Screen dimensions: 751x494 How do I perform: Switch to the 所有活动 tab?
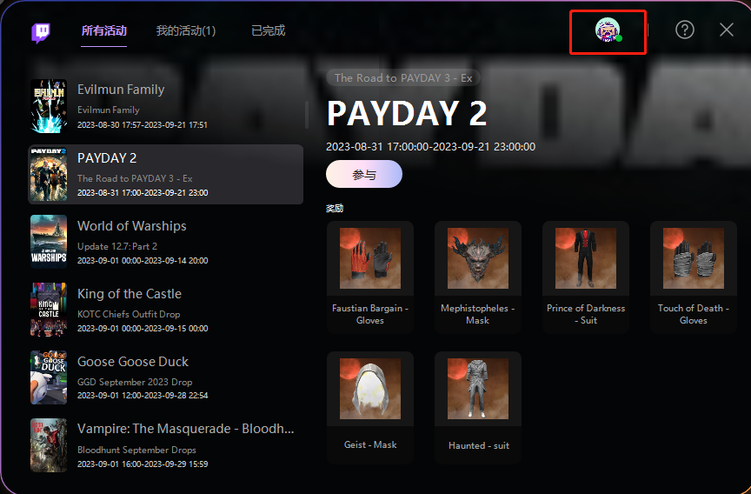(104, 30)
